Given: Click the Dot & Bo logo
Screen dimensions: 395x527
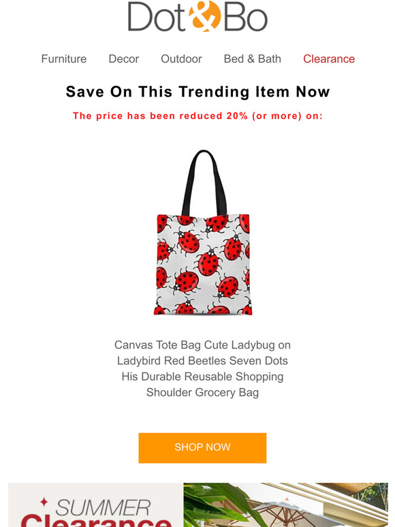Looking at the screenshot, I should (197, 16).
